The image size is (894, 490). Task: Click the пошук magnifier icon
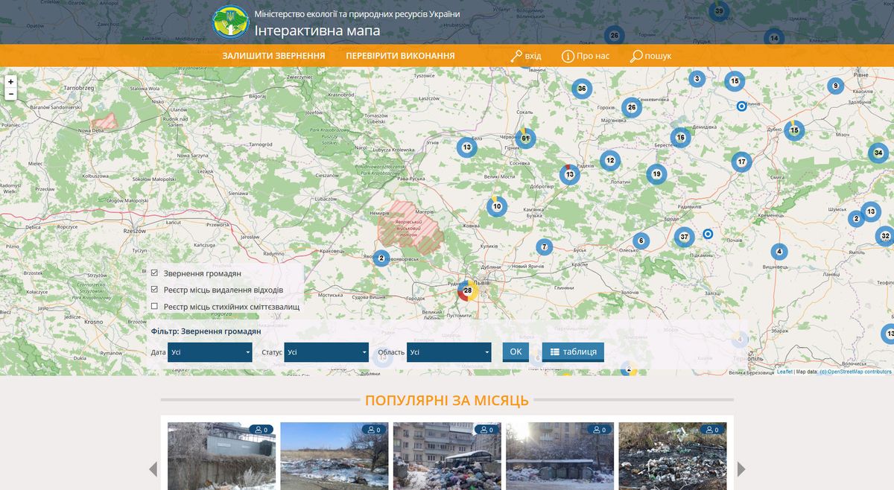tap(636, 56)
